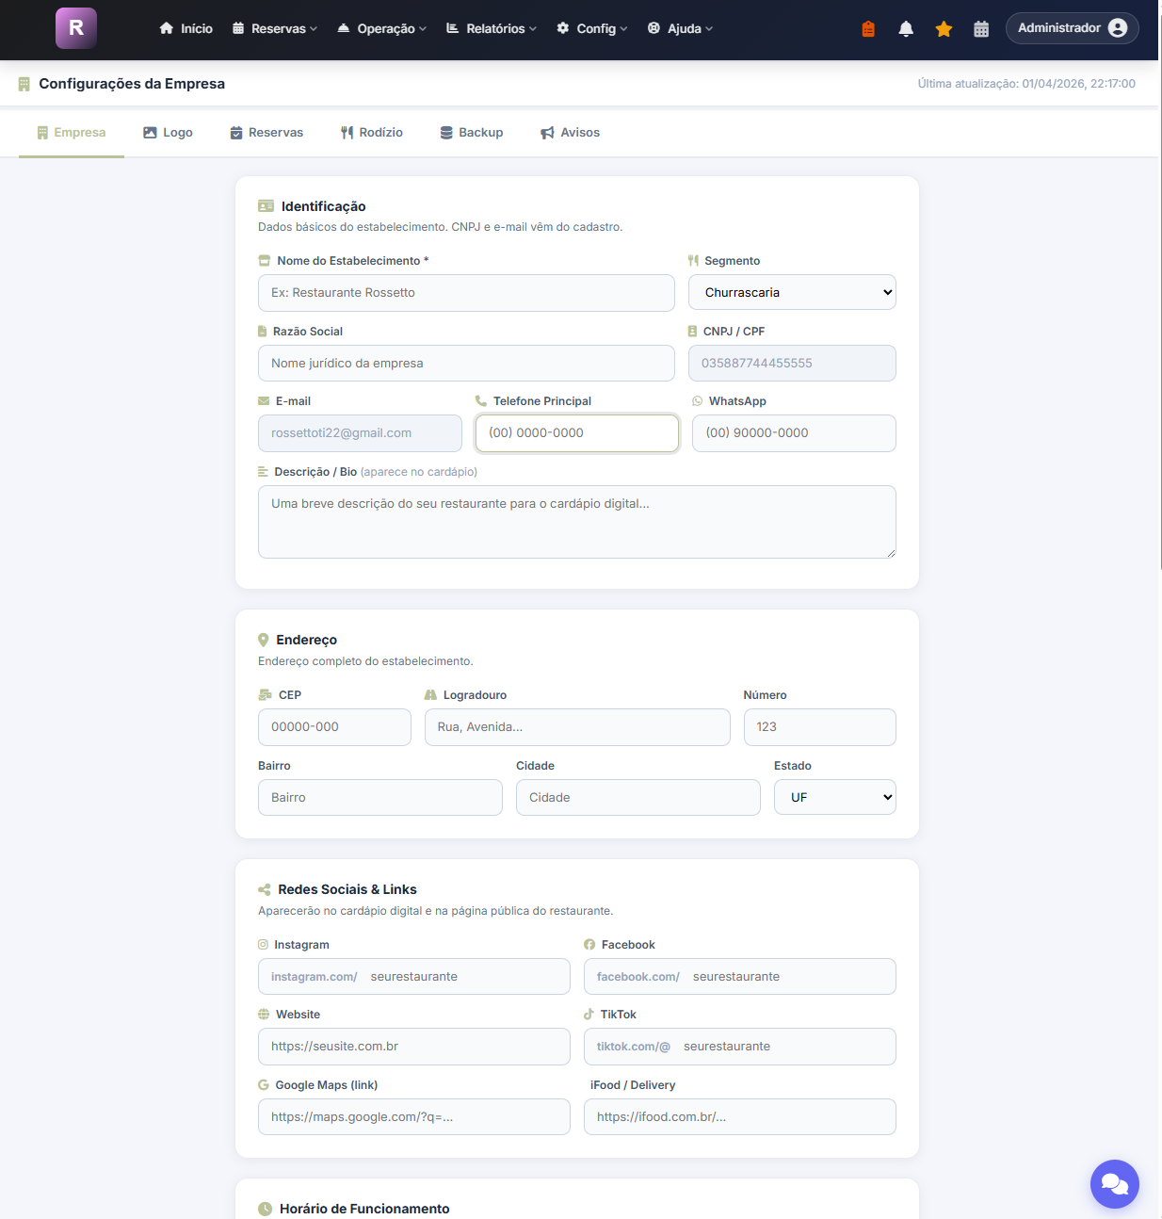The image size is (1162, 1219).
Task: Click the Administrador profile button
Action: [x=1073, y=28]
